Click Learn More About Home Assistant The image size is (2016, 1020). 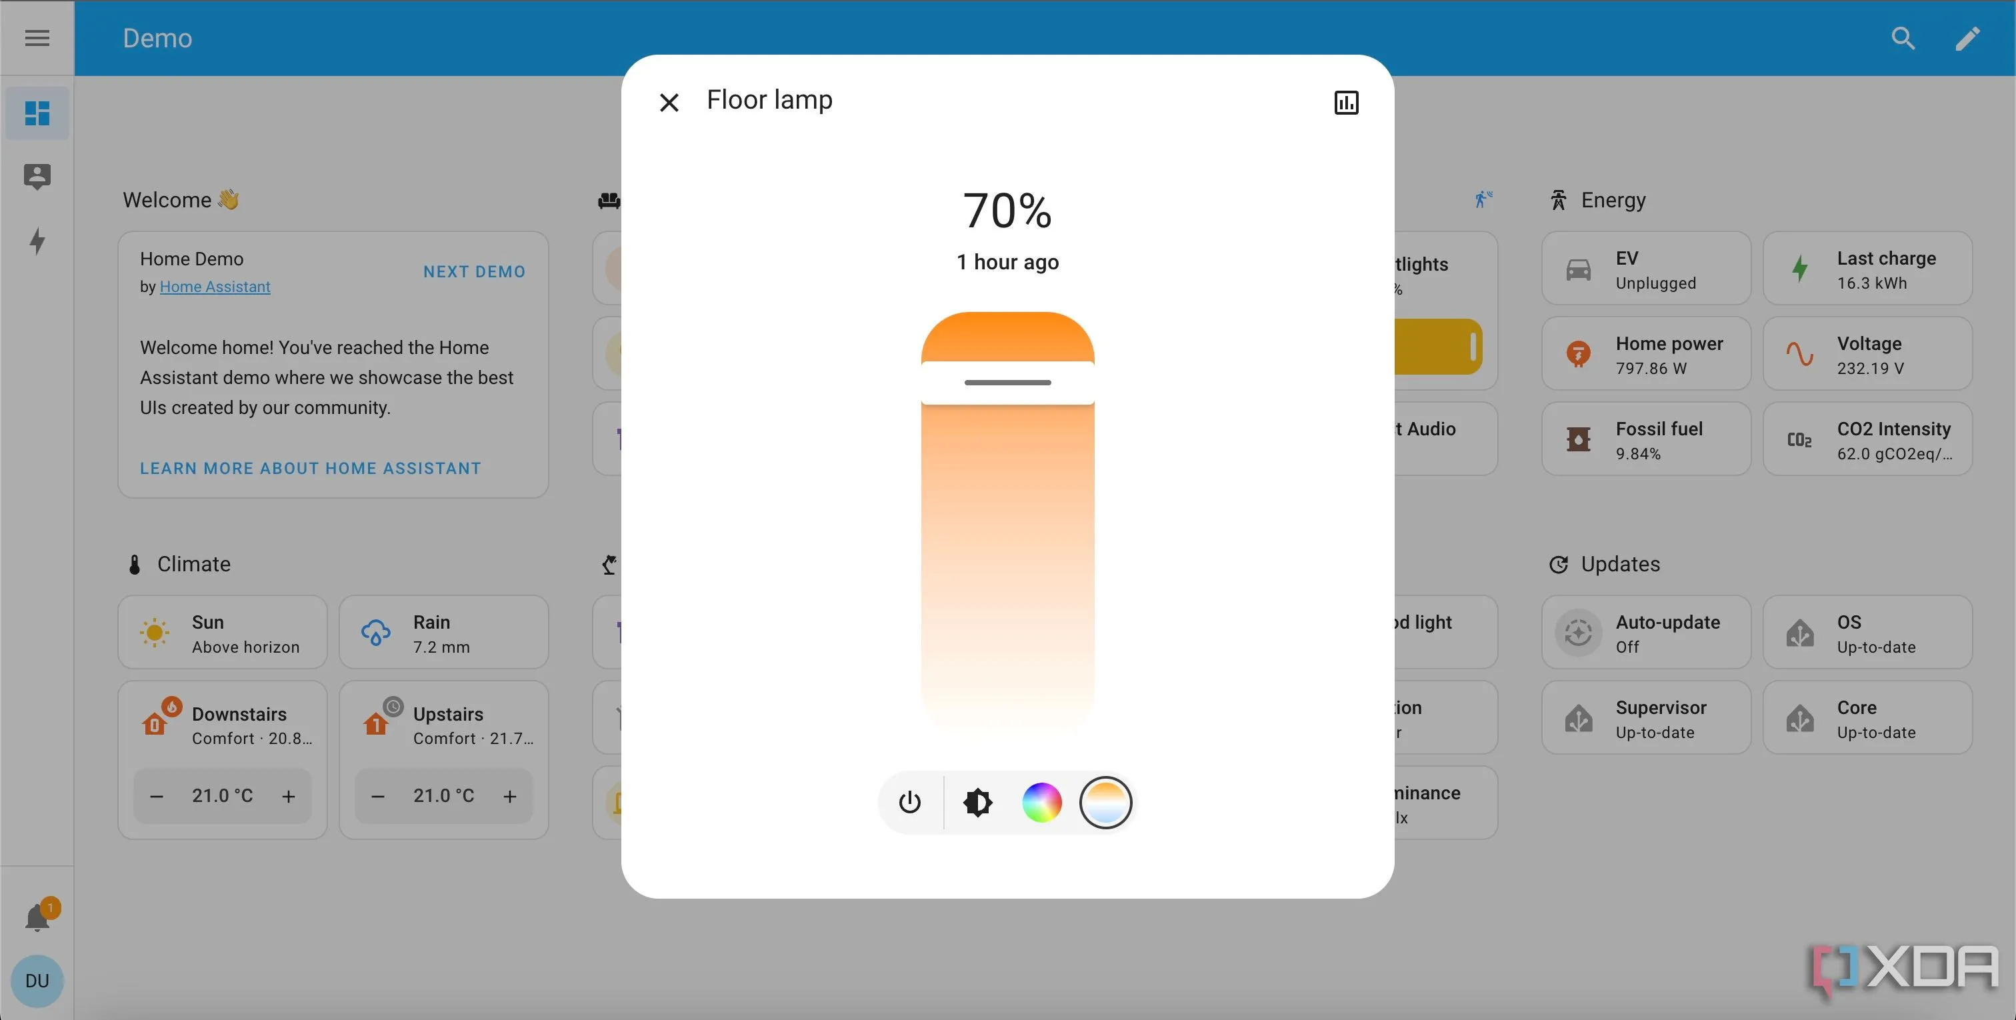tap(310, 468)
